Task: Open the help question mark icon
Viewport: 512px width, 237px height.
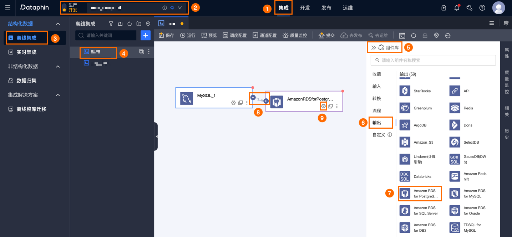Action: [482, 7]
